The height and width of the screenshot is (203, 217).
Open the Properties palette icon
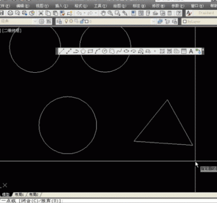pos(134,13)
